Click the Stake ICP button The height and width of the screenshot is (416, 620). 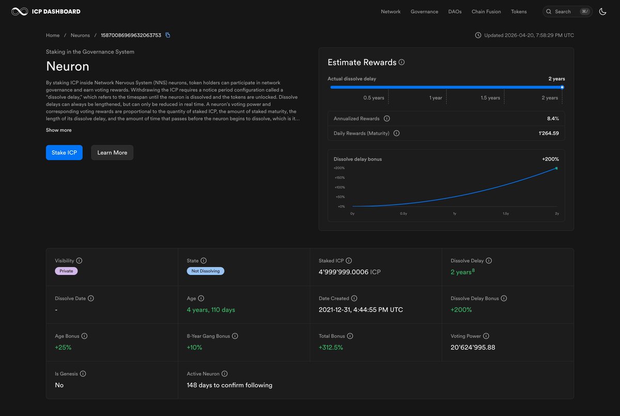point(64,152)
